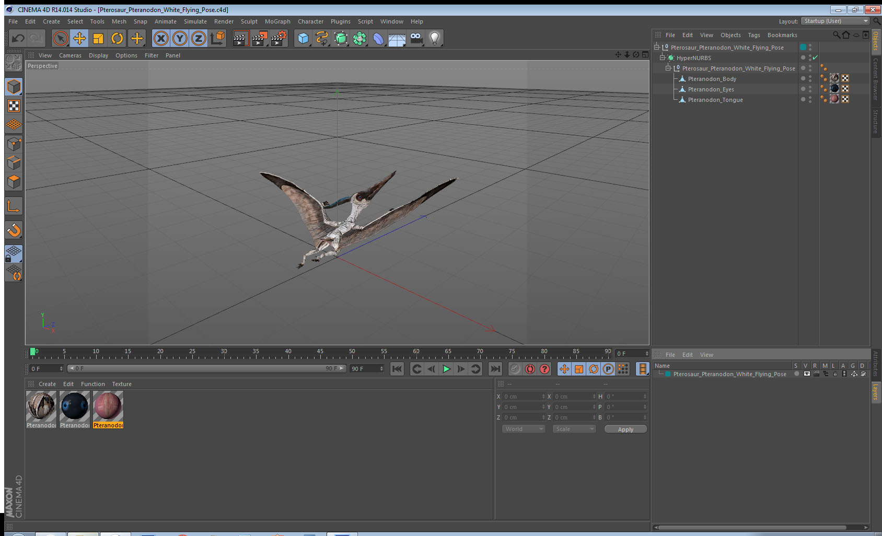Viewport: 882px width, 536px height.
Task: Toggle Enable Snap magnet icon
Action: tap(14, 230)
